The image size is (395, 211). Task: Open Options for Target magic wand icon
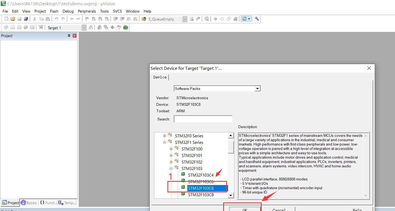coord(91,27)
